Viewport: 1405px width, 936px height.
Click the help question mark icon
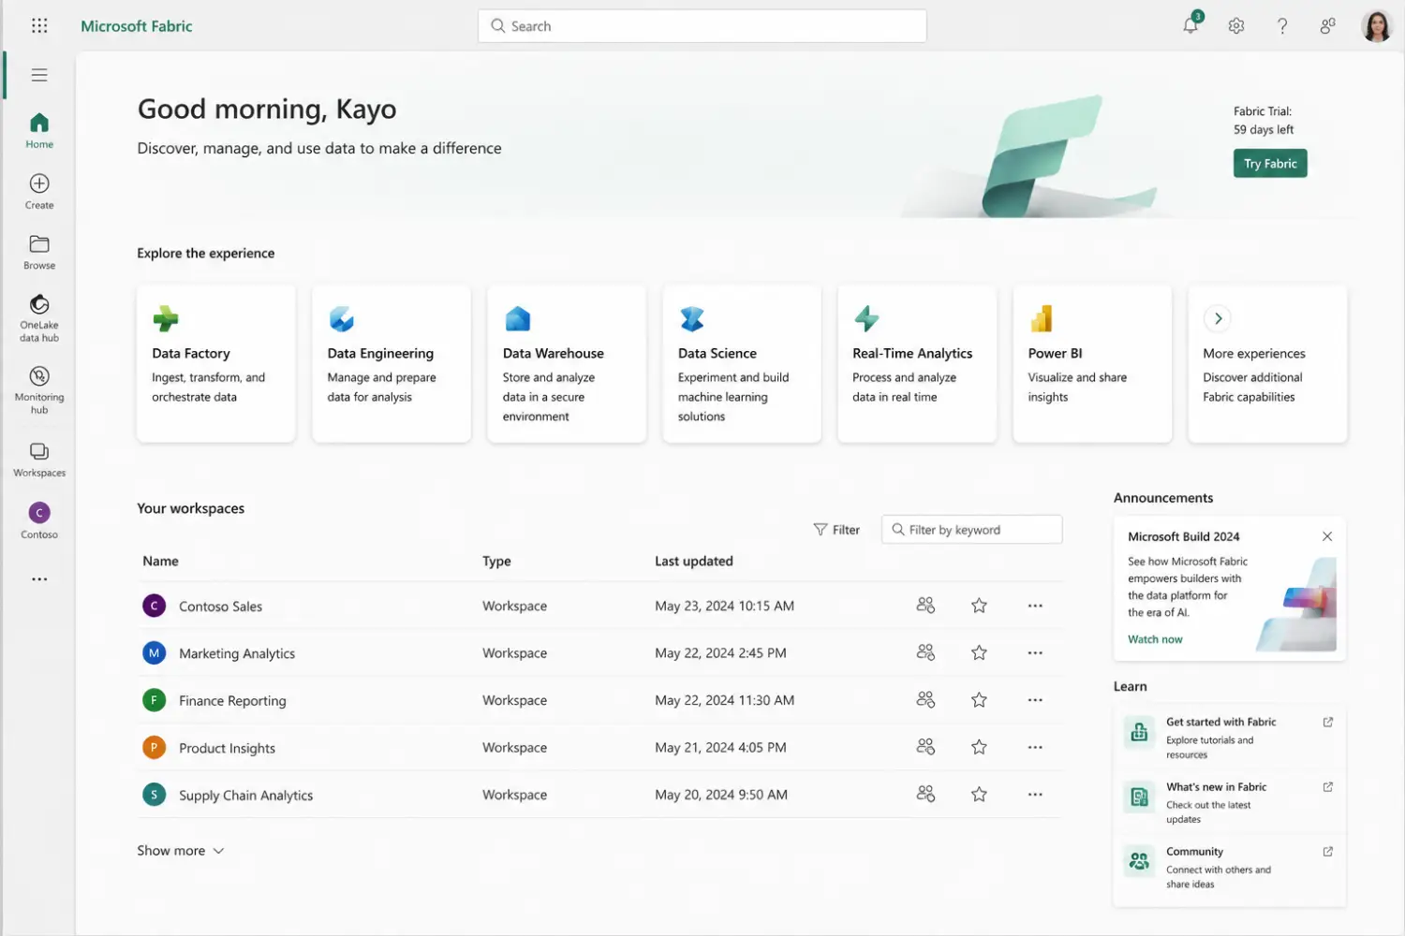pos(1282,26)
